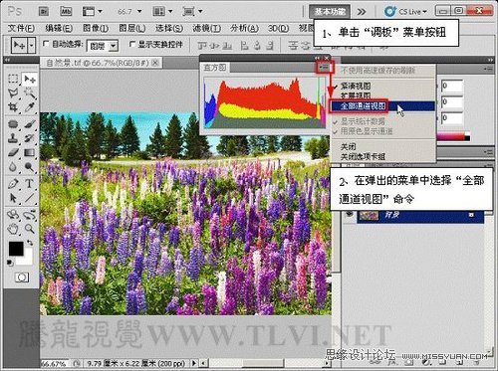Toggle Quick Mask mode icon
Viewport: 498px width, 371px height.
pyautogui.click(x=22, y=278)
